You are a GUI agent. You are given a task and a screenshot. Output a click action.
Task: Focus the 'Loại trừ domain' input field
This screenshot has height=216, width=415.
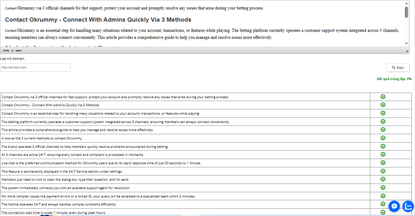point(36,67)
